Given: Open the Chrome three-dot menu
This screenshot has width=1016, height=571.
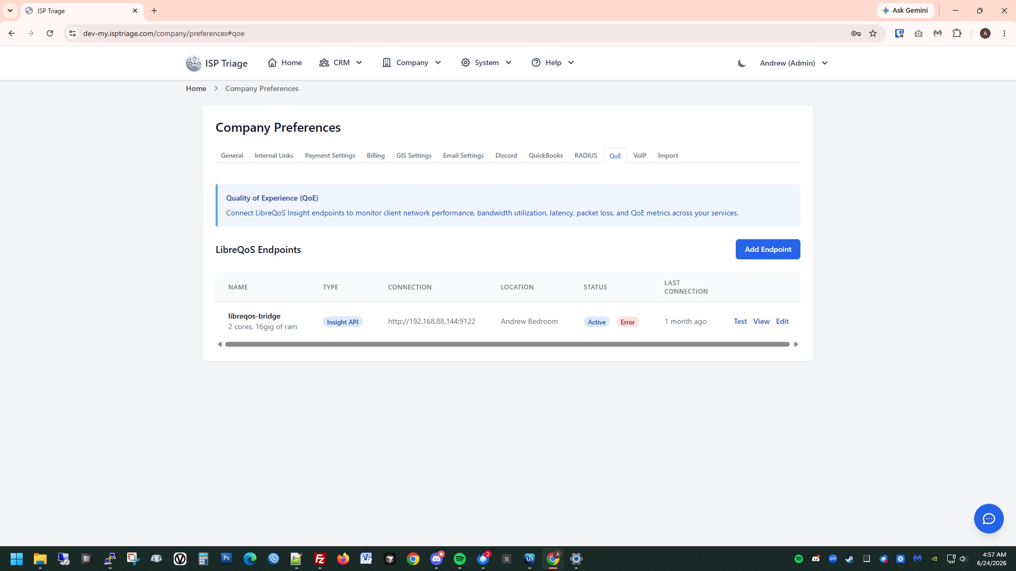Looking at the screenshot, I should coord(1004,33).
